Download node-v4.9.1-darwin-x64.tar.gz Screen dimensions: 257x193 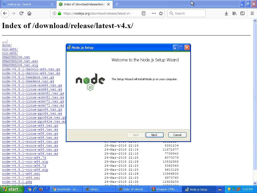coord(31,69)
